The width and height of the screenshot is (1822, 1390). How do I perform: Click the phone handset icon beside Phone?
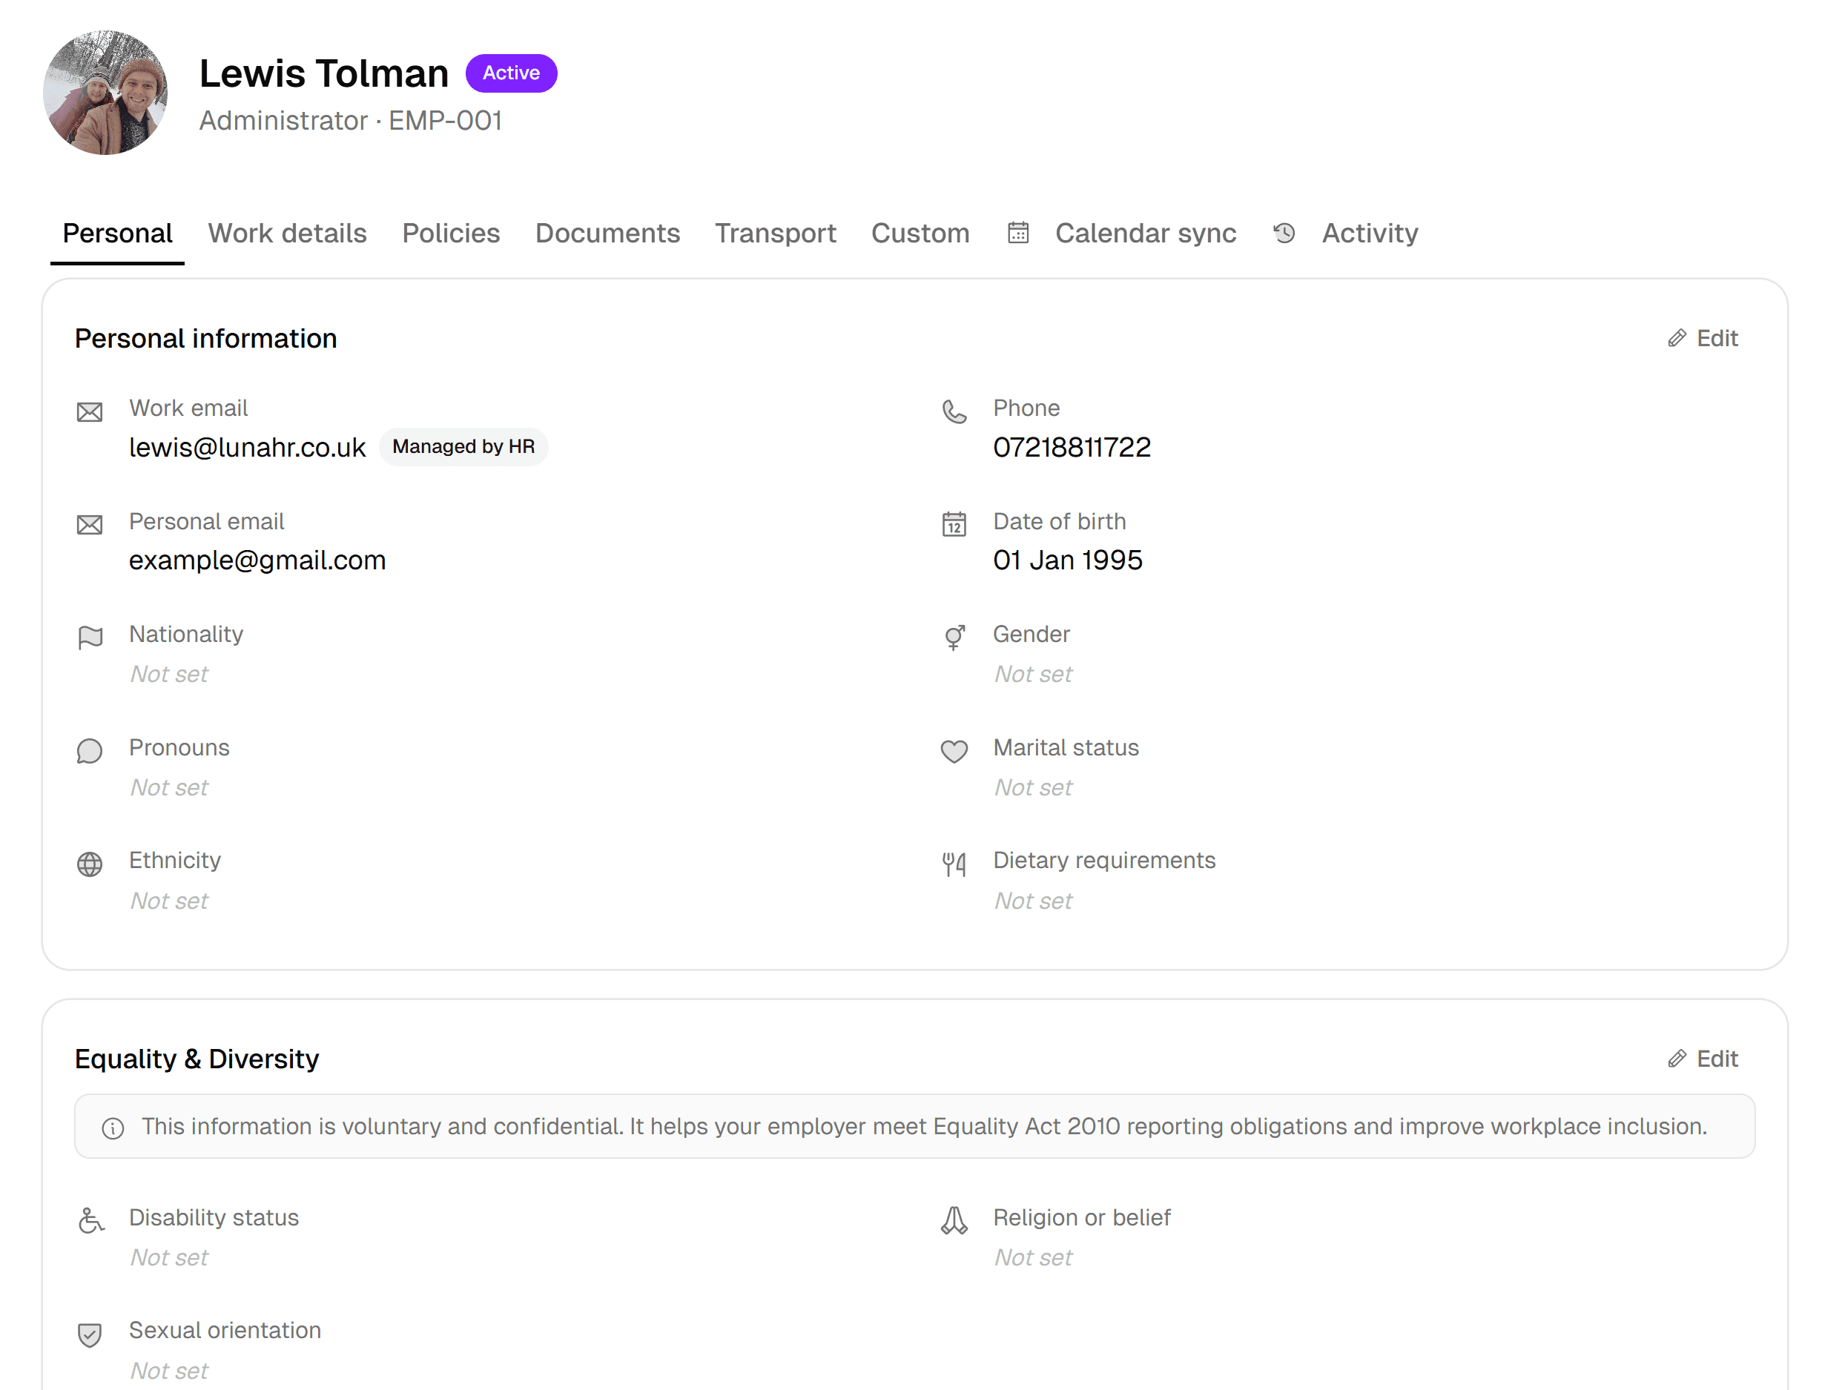954,411
